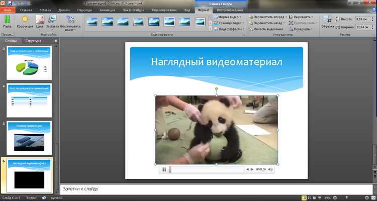Select slide 5 thumbnail in the slide panel
Viewport: 377px width, 201px height.
[x=29, y=137]
